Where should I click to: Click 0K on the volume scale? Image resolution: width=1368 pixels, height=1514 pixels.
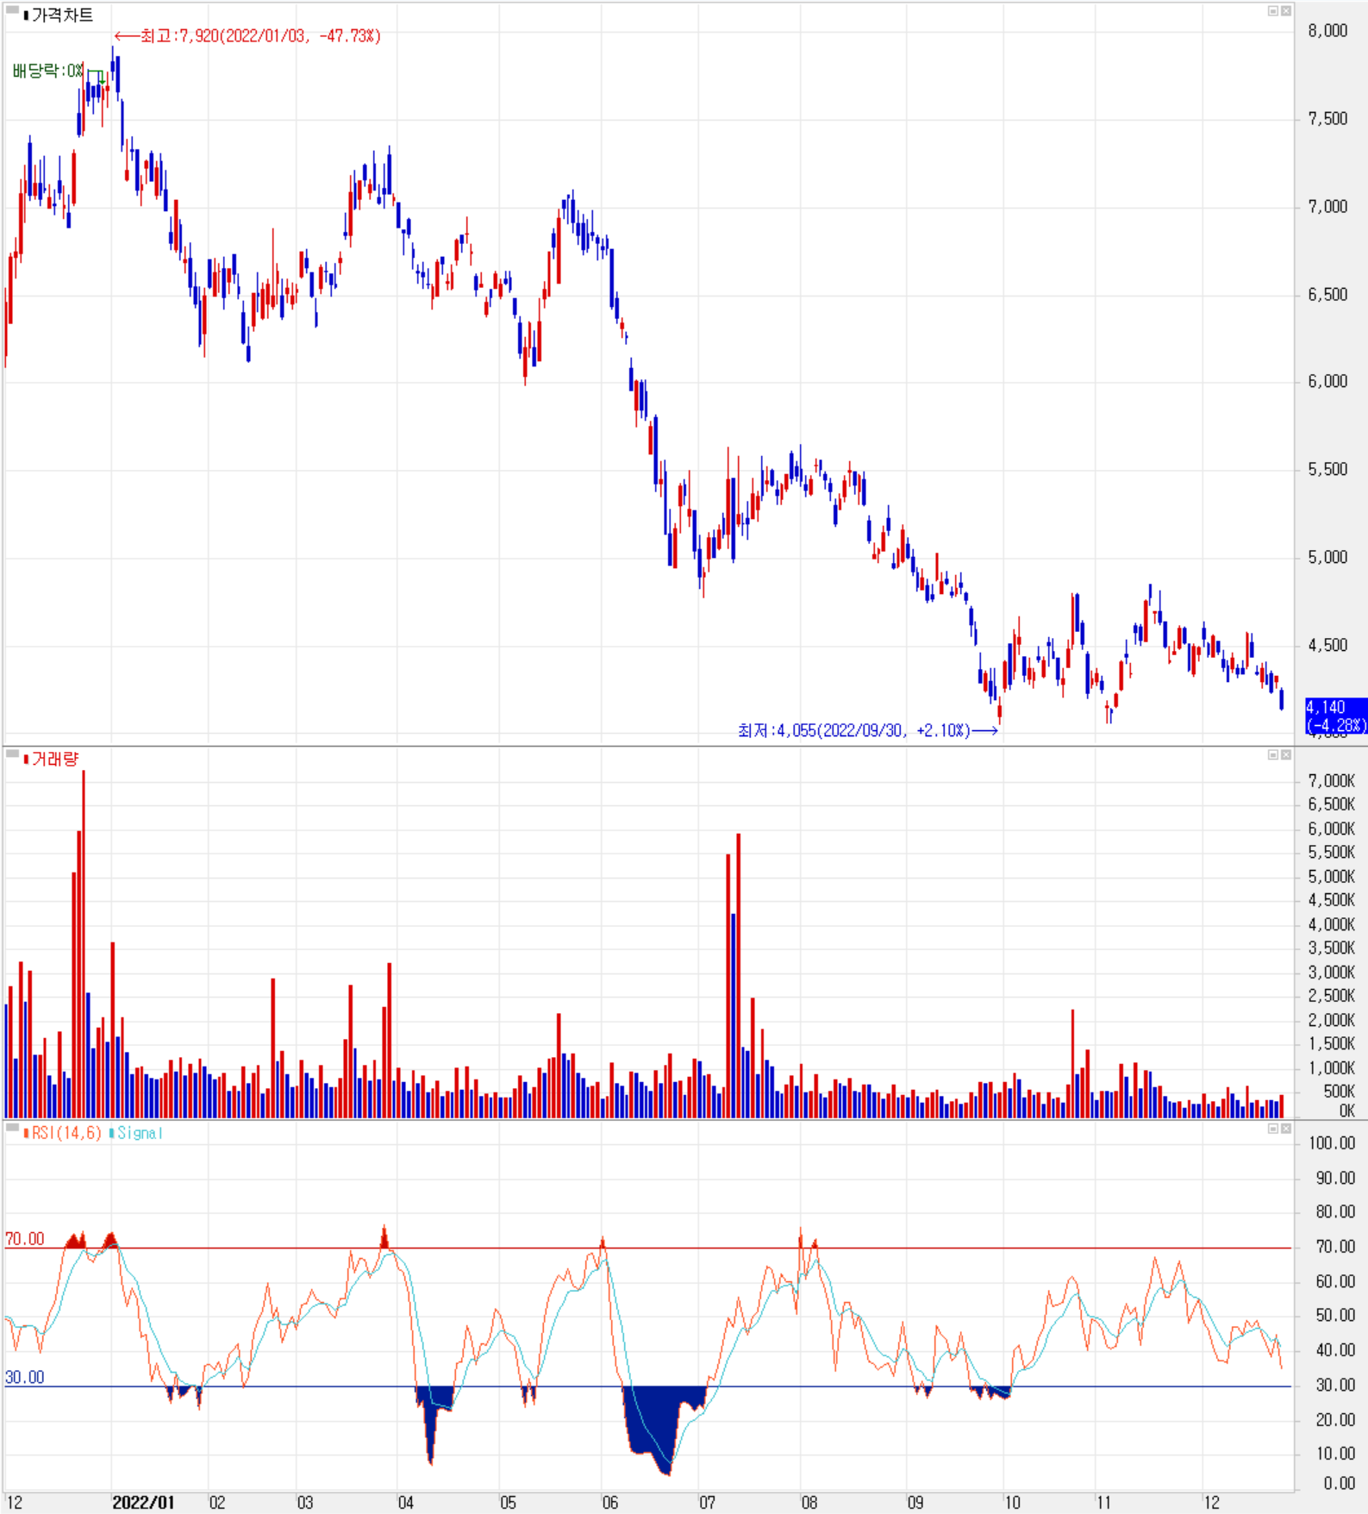[x=1347, y=1111]
